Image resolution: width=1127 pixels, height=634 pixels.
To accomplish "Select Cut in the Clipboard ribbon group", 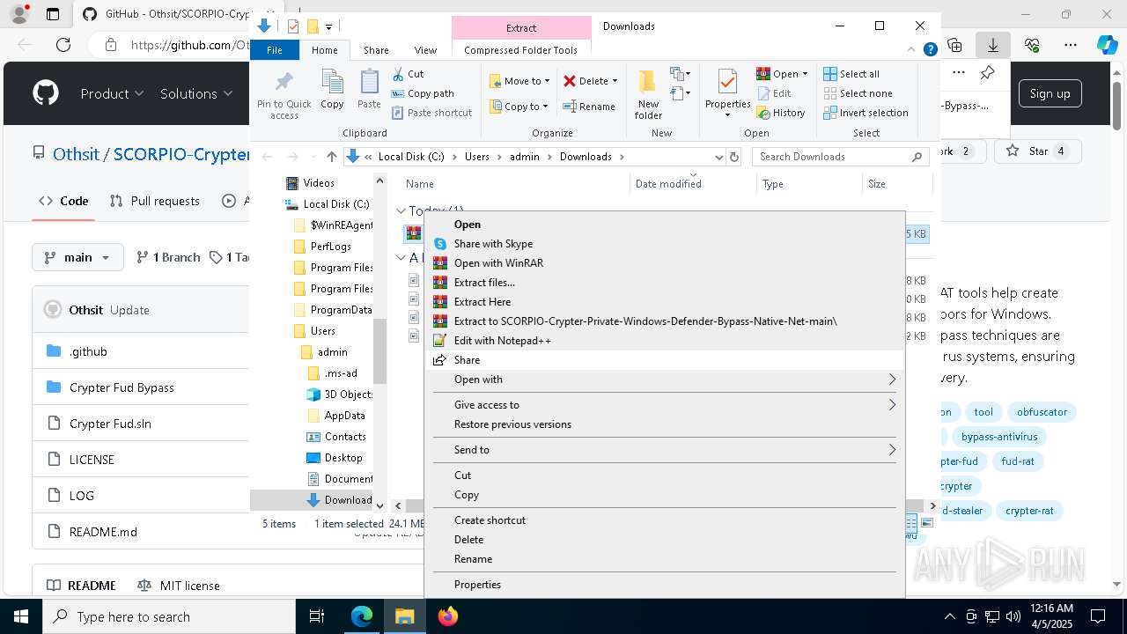I will (408, 74).
